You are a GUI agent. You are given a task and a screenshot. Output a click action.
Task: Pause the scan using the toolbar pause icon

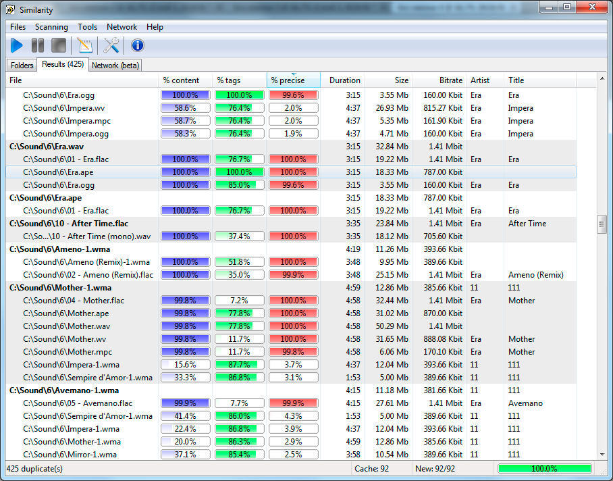pos(38,45)
